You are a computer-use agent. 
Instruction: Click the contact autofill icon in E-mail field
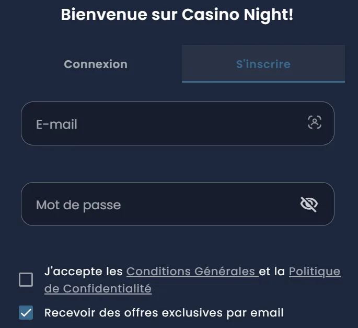(x=314, y=123)
